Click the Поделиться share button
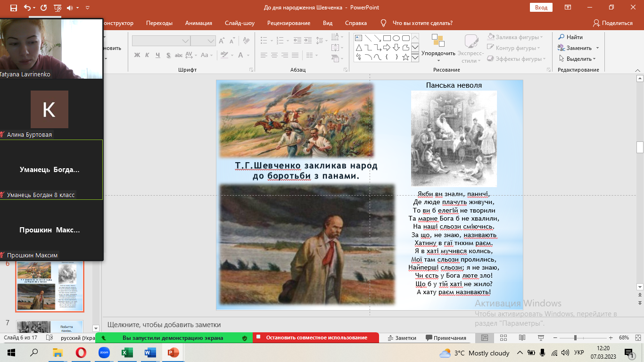The height and width of the screenshot is (362, 644). pyautogui.click(x=613, y=23)
